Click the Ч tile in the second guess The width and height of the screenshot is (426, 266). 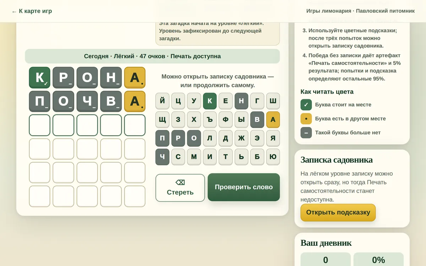click(87, 101)
